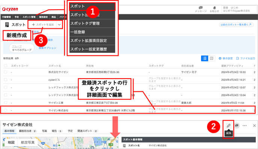Click 株式会社サイゼン spot name
Viewport: 258px width, 149px height.
click(58, 72)
